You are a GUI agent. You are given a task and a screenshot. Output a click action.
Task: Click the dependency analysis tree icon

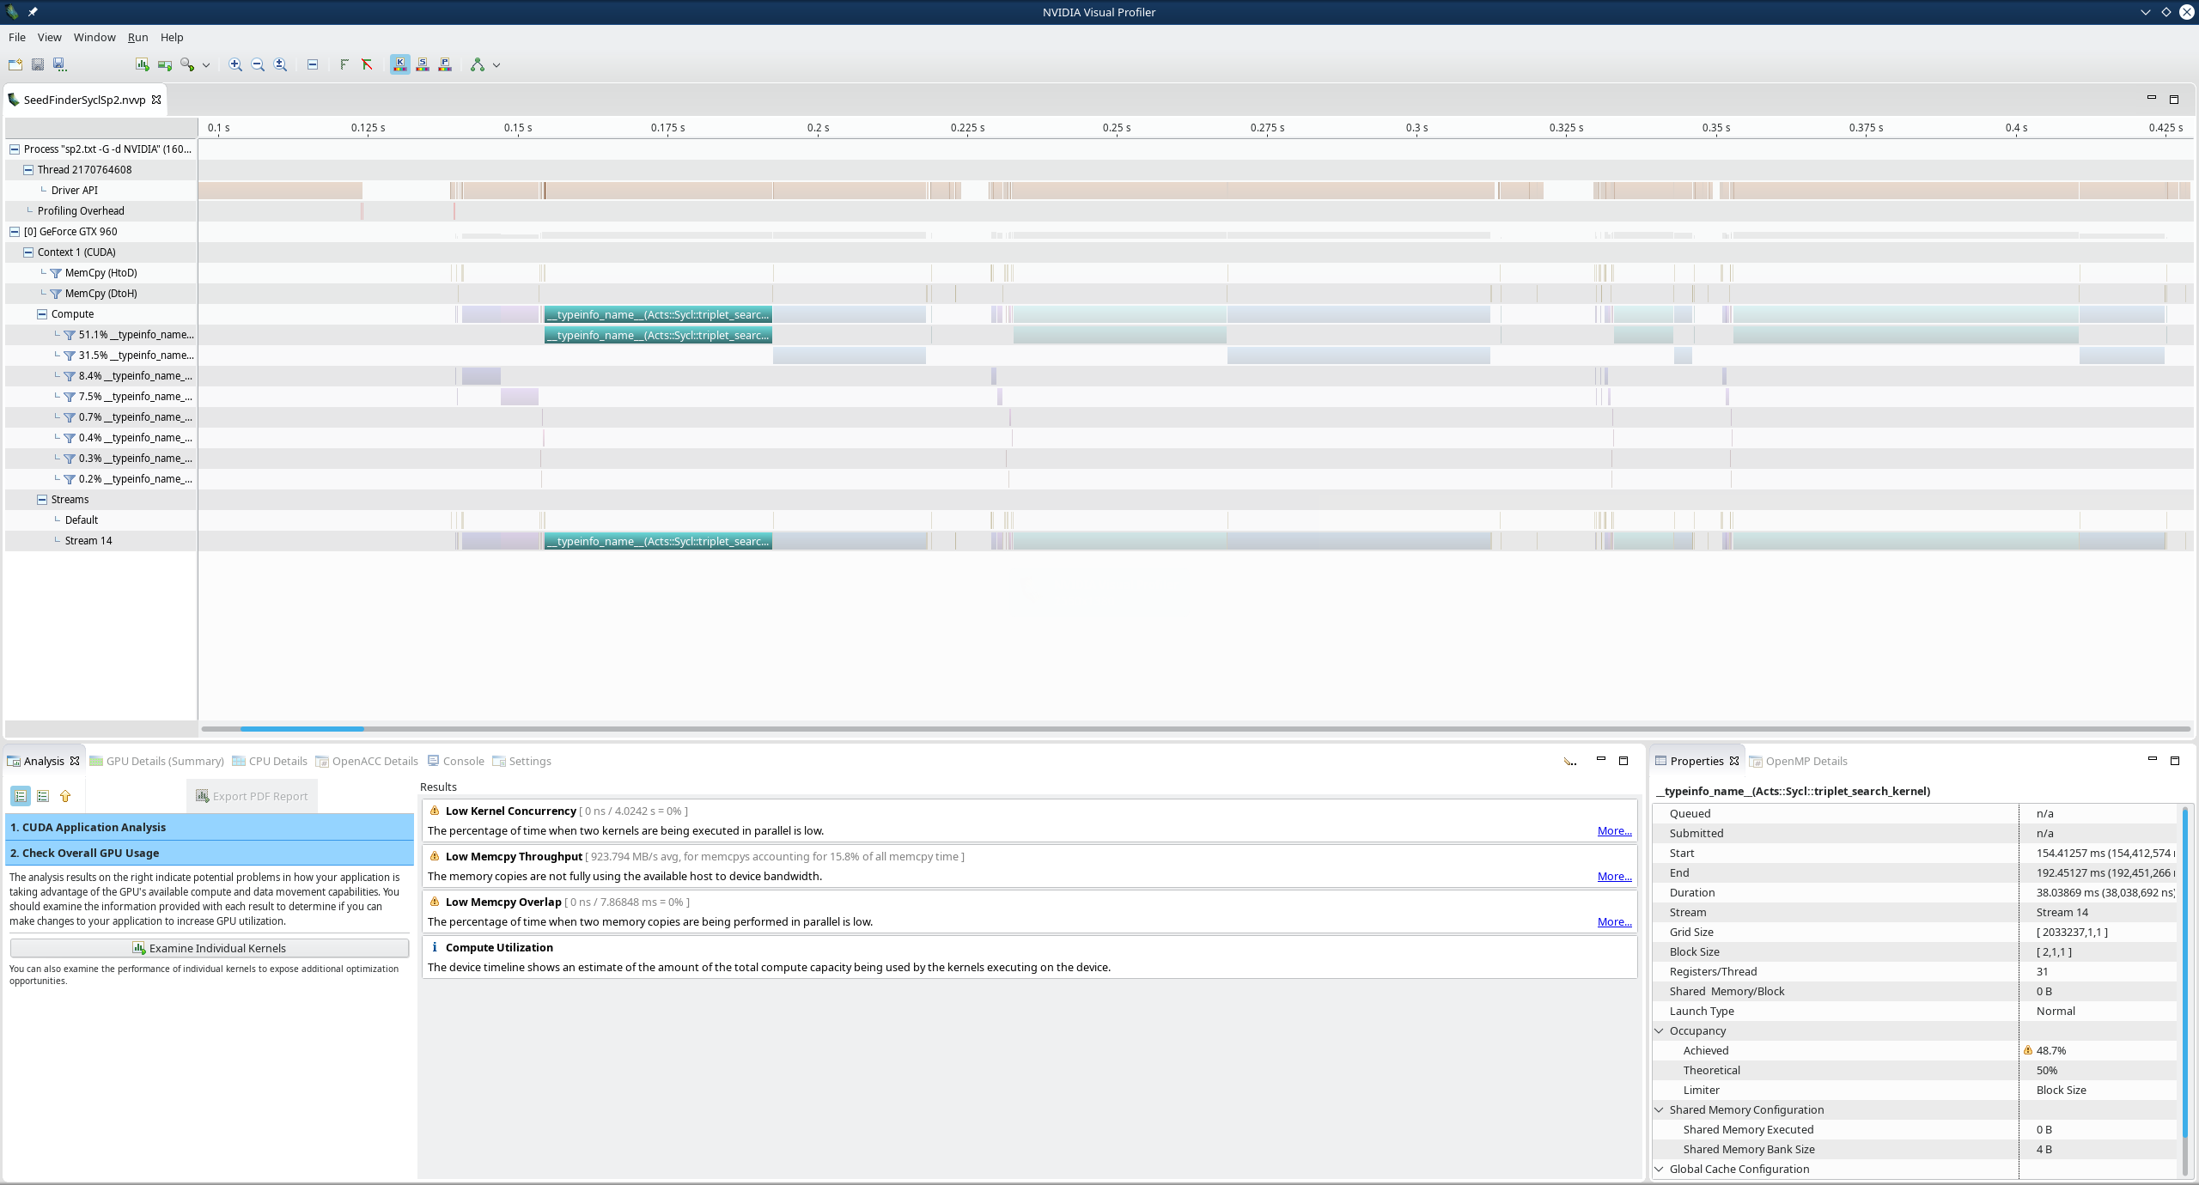(478, 64)
